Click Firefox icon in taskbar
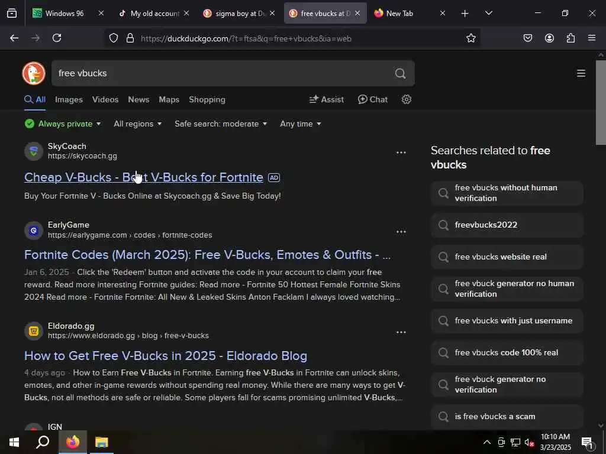The image size is (606, 454). pyautogui.click(x=73, y=442)
